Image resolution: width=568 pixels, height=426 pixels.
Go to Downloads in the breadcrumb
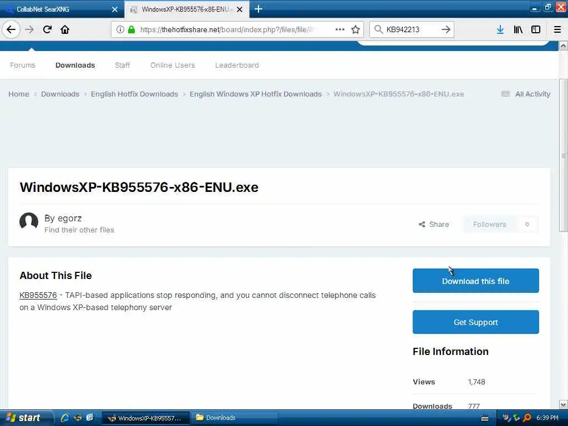pos(60,94)
